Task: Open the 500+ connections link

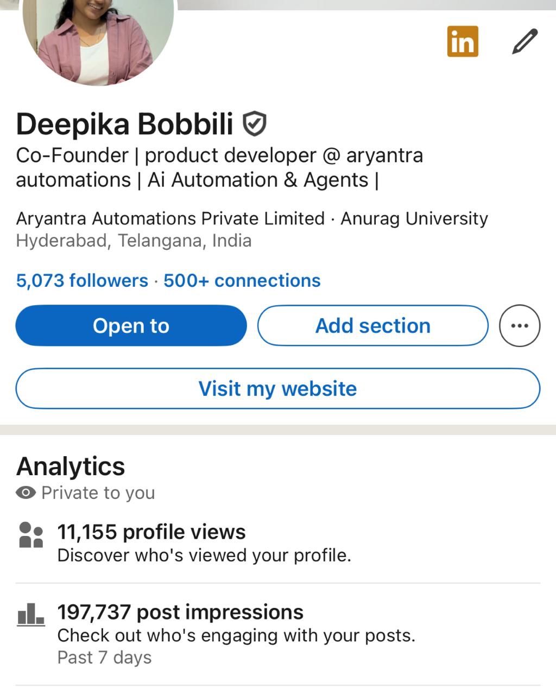Action: pos(242,281)
